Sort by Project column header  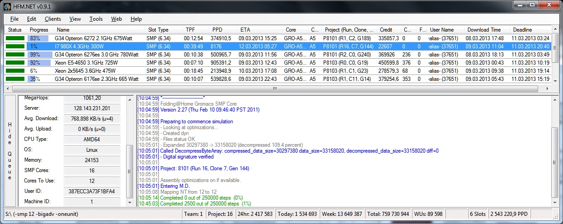[349, 30]
